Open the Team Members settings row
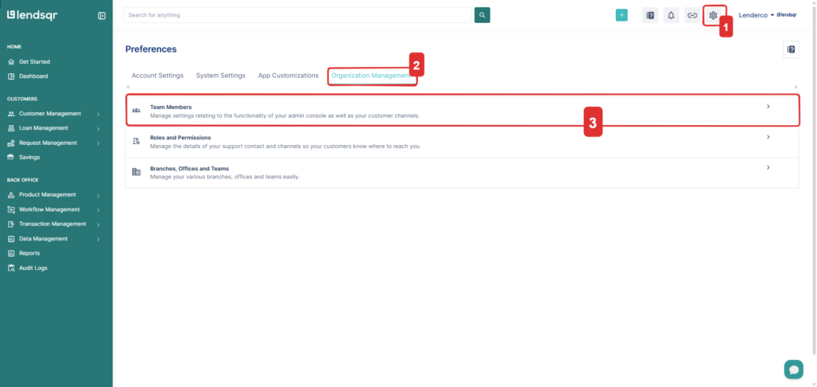The image size is (817, 387). pos(461,111)
